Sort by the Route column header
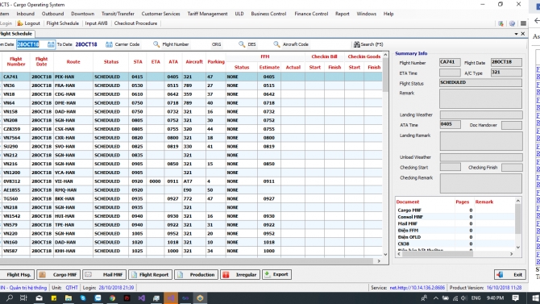The height and width of the screenshot is (304, 540). 73,62
